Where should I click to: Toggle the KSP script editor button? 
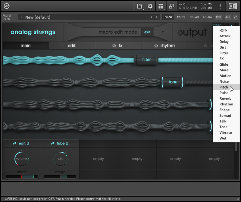218,17
